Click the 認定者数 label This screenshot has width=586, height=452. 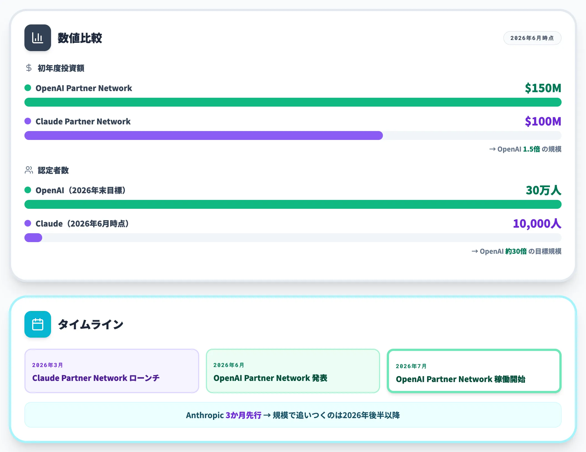53,170
